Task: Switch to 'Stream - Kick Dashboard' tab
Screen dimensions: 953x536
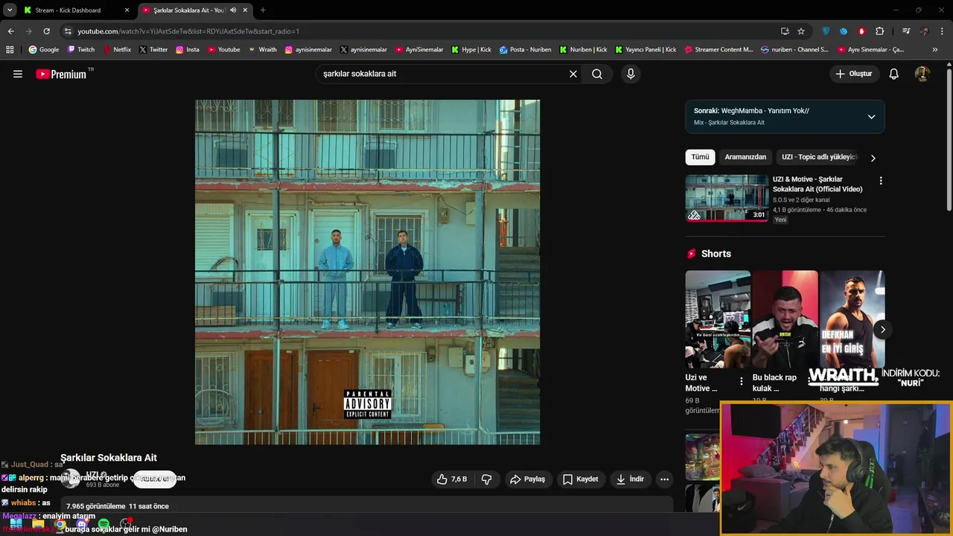Action: (x=68, y=10)
